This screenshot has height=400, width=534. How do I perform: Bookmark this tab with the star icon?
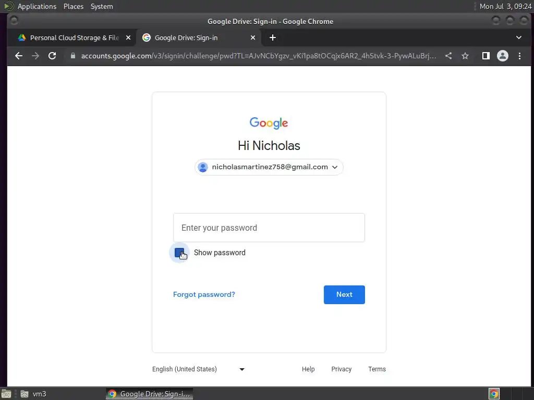(x=465, y=56)
